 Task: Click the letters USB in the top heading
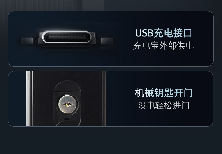tap(144, 33)
